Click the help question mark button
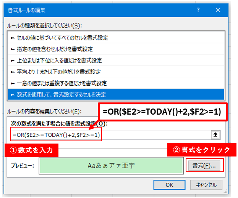 (198, 10)
